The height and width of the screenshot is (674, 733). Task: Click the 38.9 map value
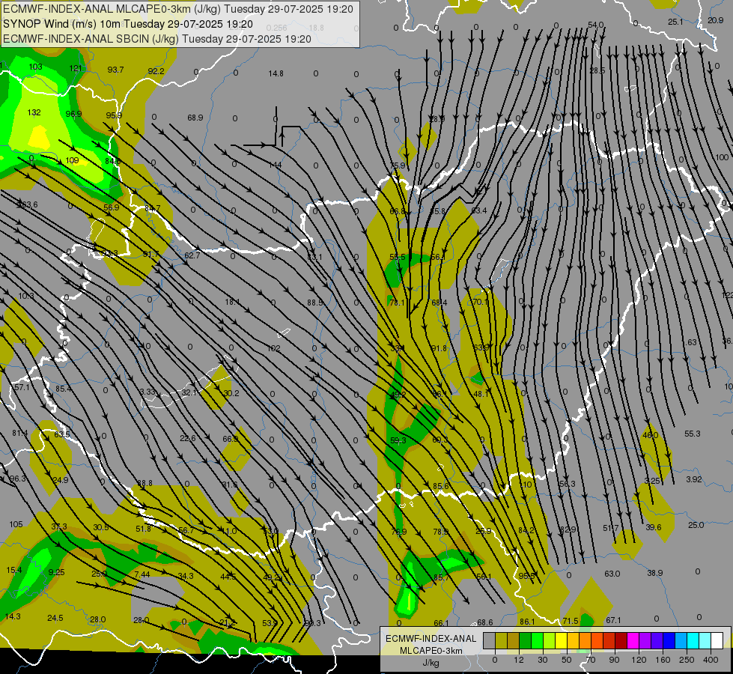(655, 573)
